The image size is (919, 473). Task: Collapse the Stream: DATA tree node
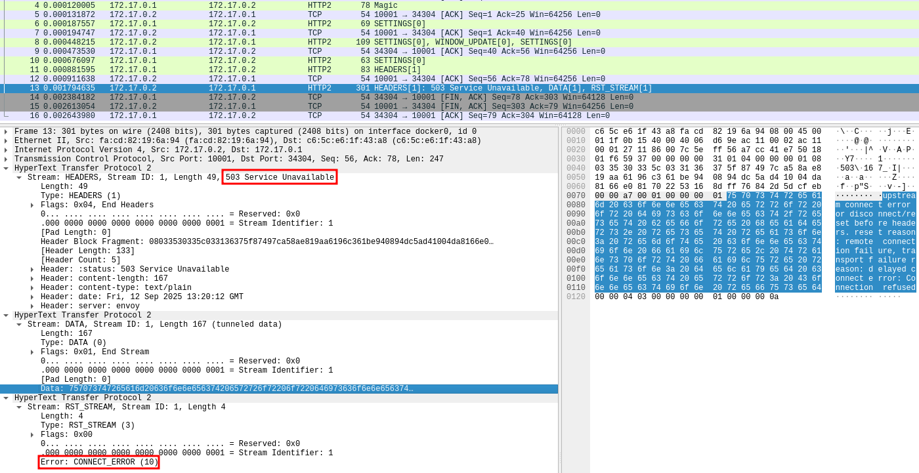pyautogui.click(x=19, y=325)
